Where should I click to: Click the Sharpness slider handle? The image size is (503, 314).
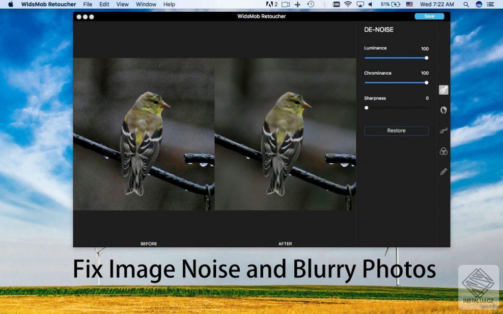[x=366, y=107]
